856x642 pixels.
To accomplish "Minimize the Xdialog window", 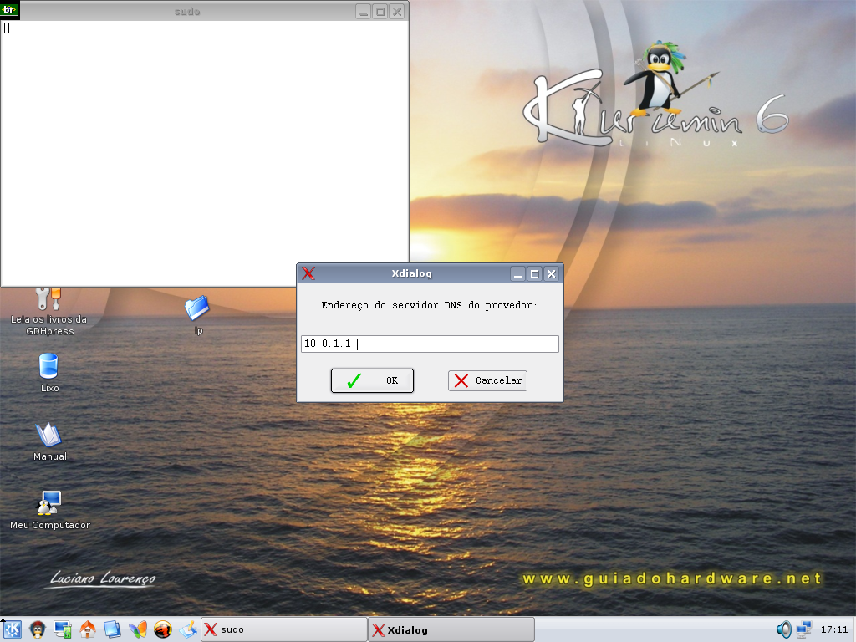I will (x=518, y=273).
